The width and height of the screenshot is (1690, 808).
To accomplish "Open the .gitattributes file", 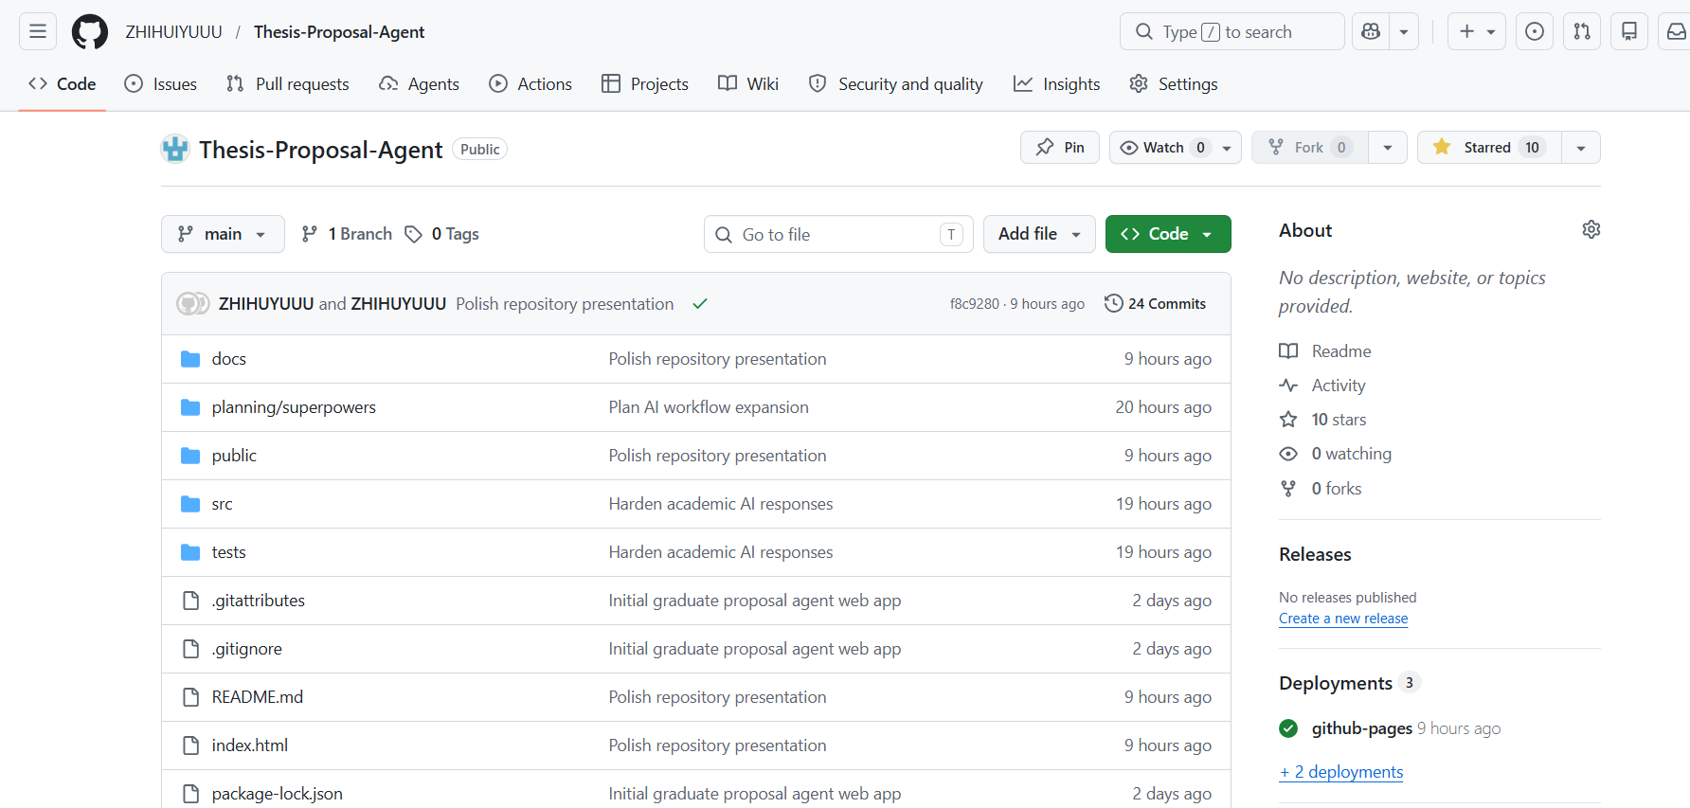I will click(x=259, y=601).
